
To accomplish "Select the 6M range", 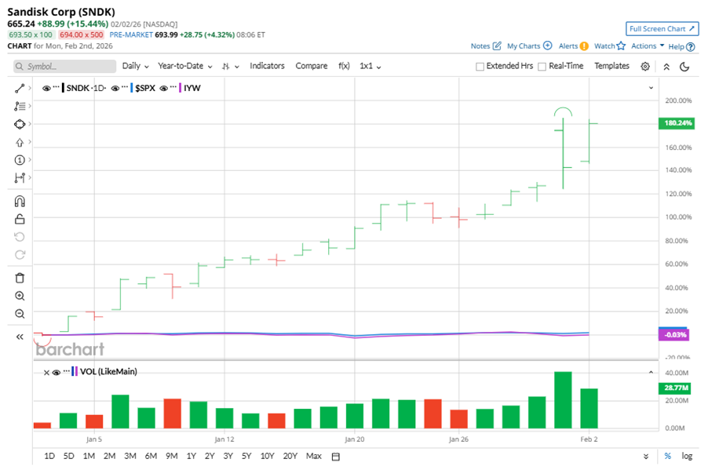I will pyautogui.click(x=151, y=456).
